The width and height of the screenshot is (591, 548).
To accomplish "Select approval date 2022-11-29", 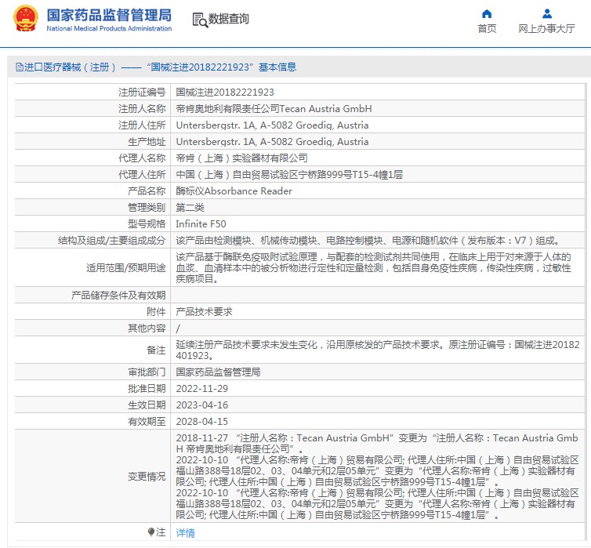I will pos(201,389).
